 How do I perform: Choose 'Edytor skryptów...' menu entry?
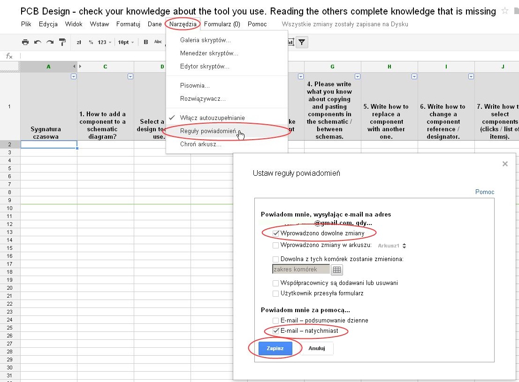click(227, 67)
